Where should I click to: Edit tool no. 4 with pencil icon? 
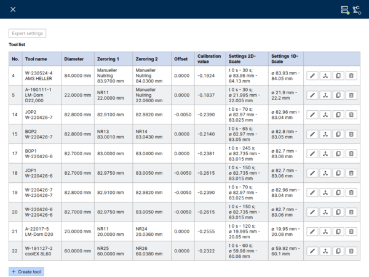pyautogui.click(x=312, y=76)
